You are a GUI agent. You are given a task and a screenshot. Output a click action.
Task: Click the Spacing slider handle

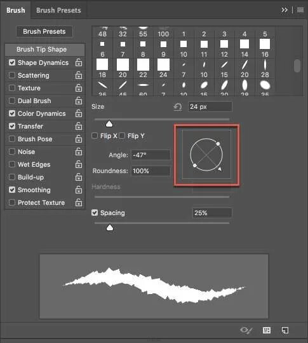point(110,228)
